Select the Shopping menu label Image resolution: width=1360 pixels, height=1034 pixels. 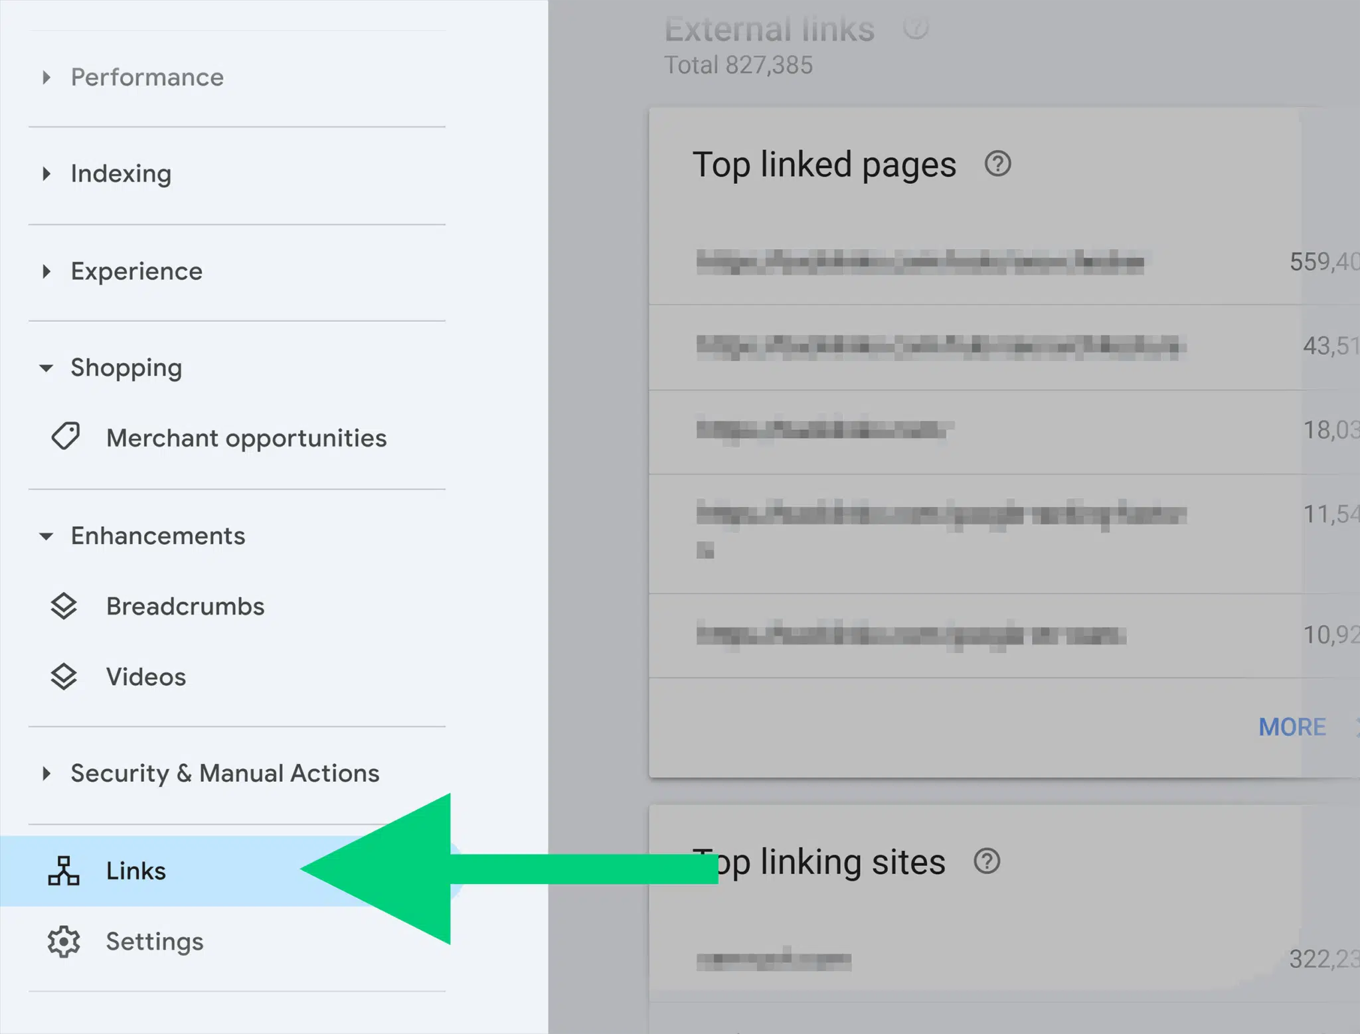point(126,368)
